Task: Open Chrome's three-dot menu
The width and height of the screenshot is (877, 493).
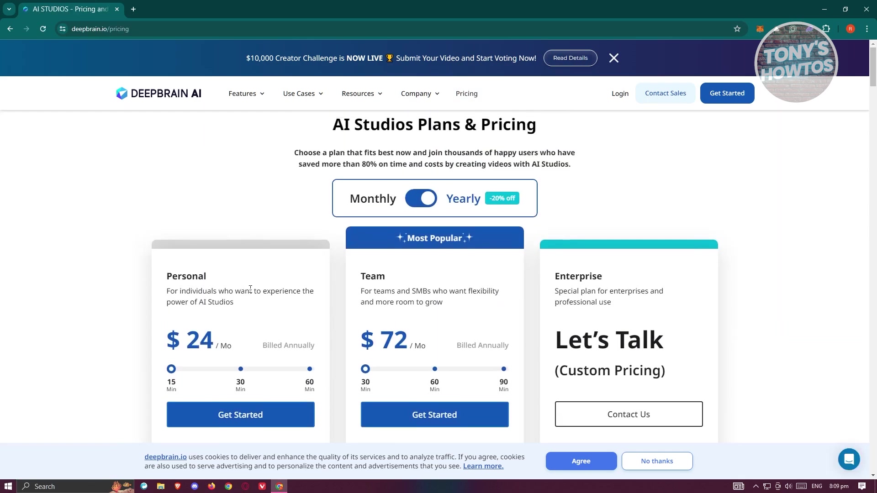Action: 867,29
